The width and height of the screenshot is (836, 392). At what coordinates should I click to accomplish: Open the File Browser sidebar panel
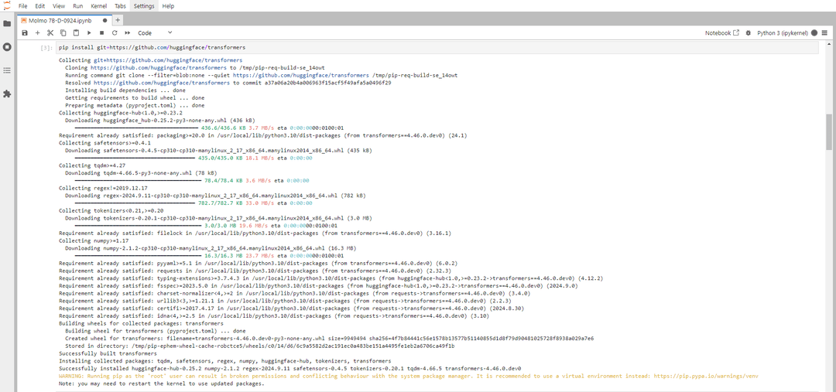(7, 23)
